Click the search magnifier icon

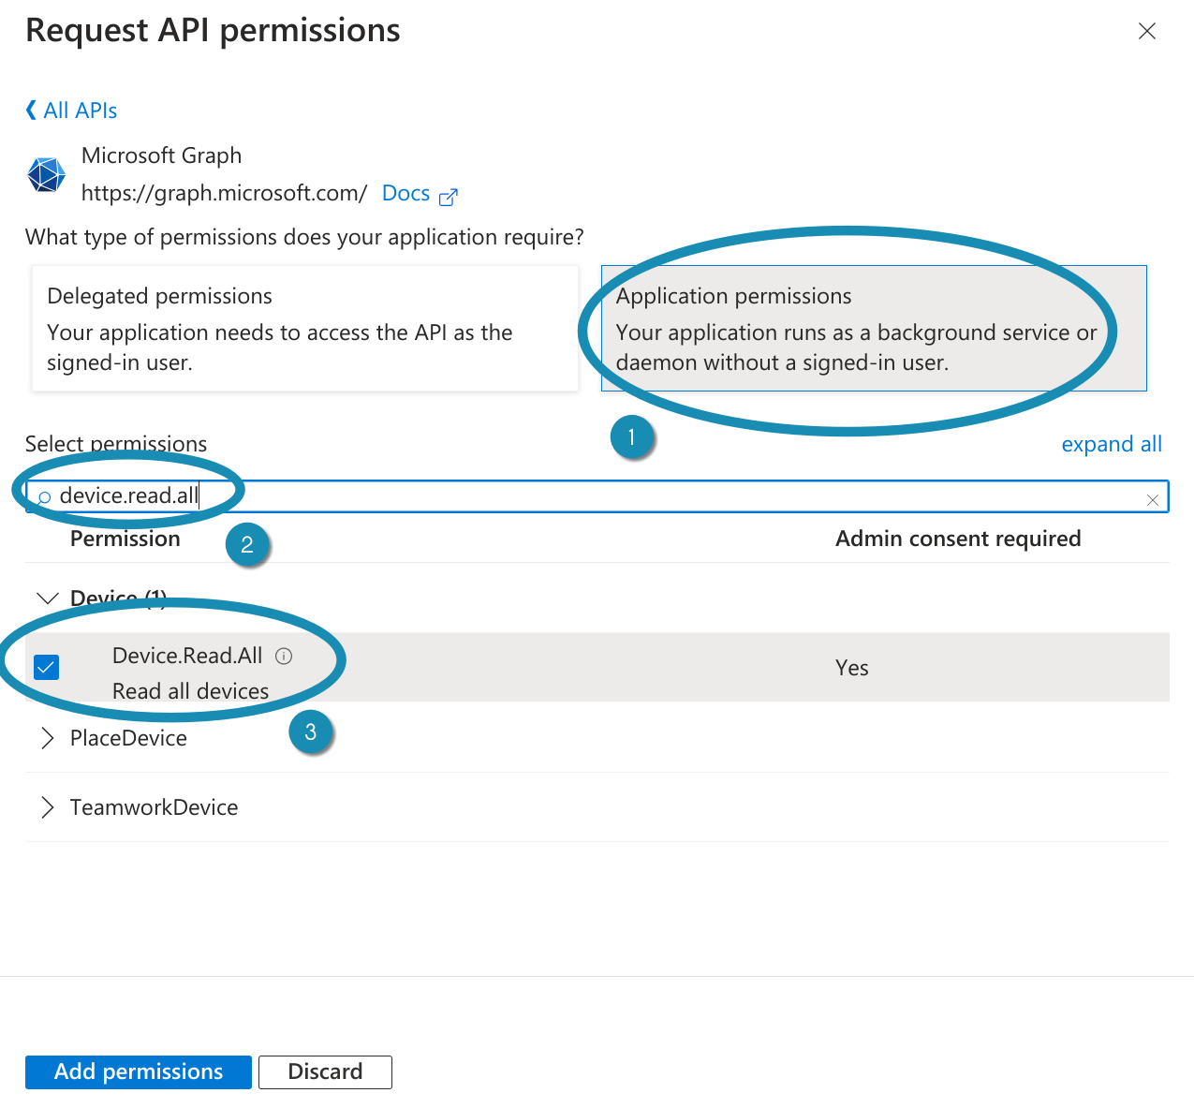tap(43, 497)
